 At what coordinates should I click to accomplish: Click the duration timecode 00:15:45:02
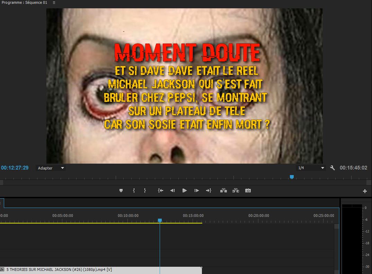point(354,168)
